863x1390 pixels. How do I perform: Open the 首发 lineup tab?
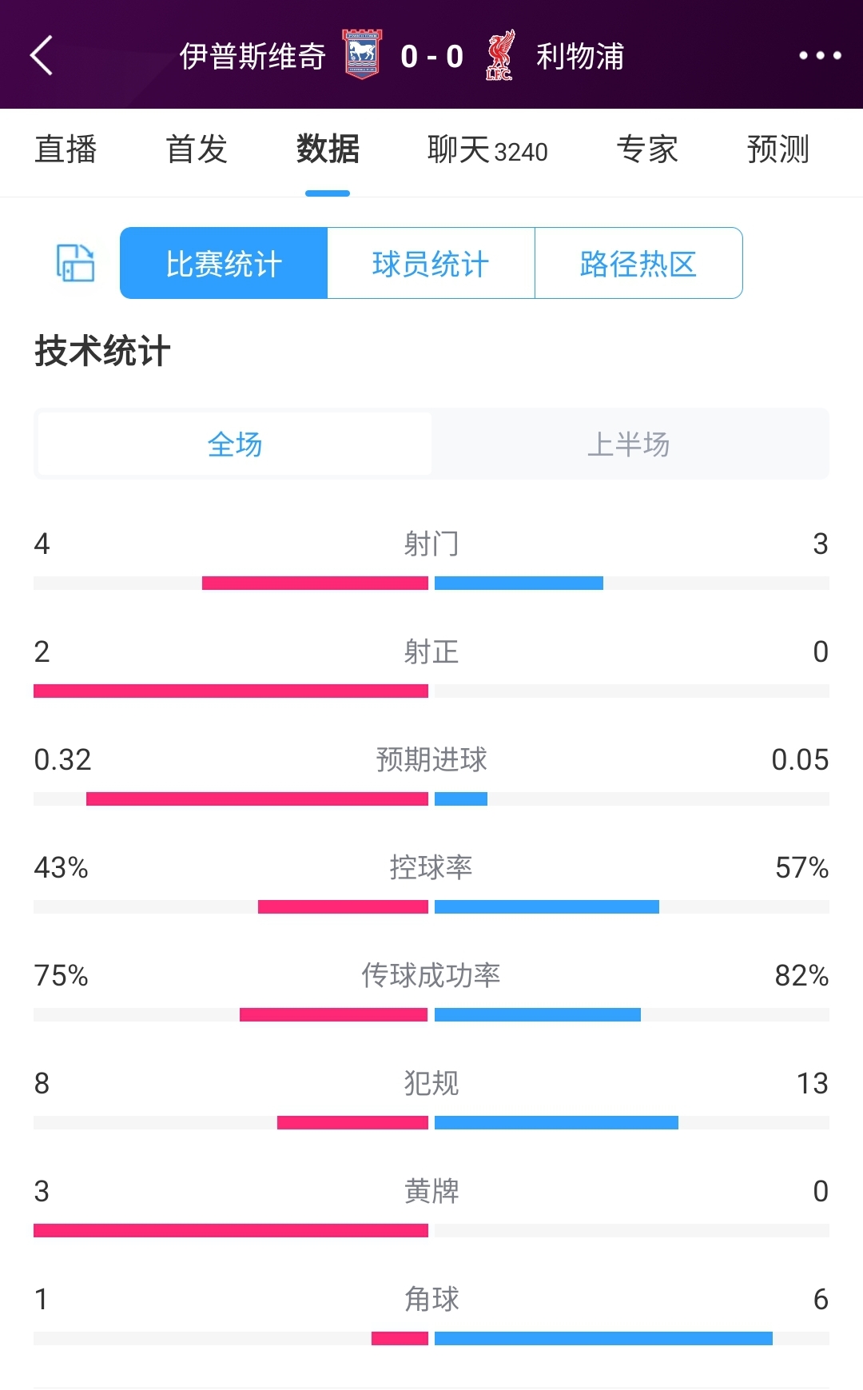coord(197,149)
